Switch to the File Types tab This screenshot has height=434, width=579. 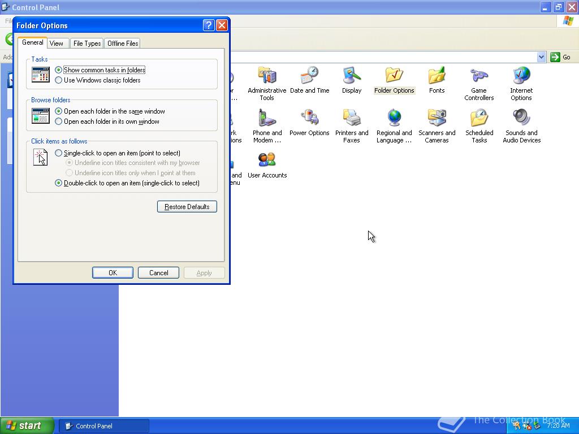[87, 44]
